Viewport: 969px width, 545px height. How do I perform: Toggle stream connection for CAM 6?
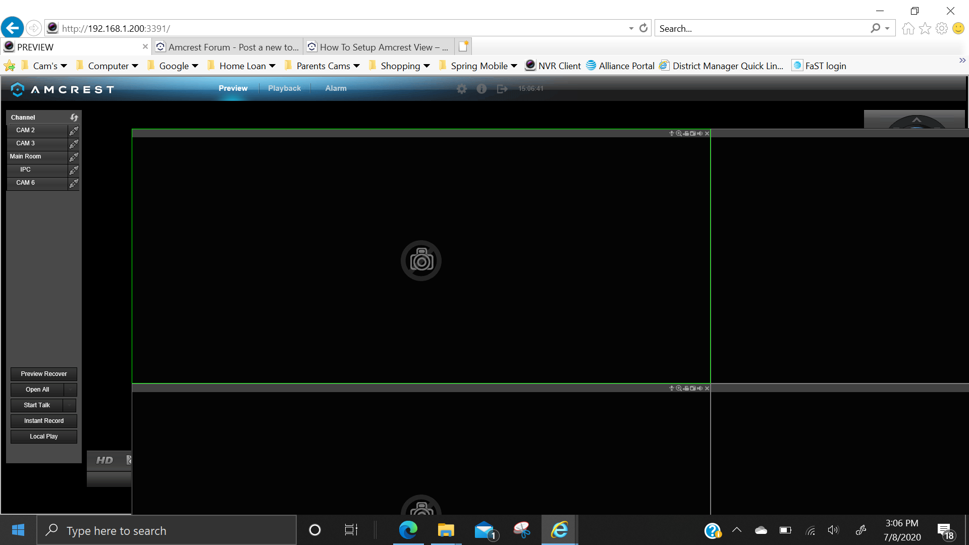[x=74, y=183]
